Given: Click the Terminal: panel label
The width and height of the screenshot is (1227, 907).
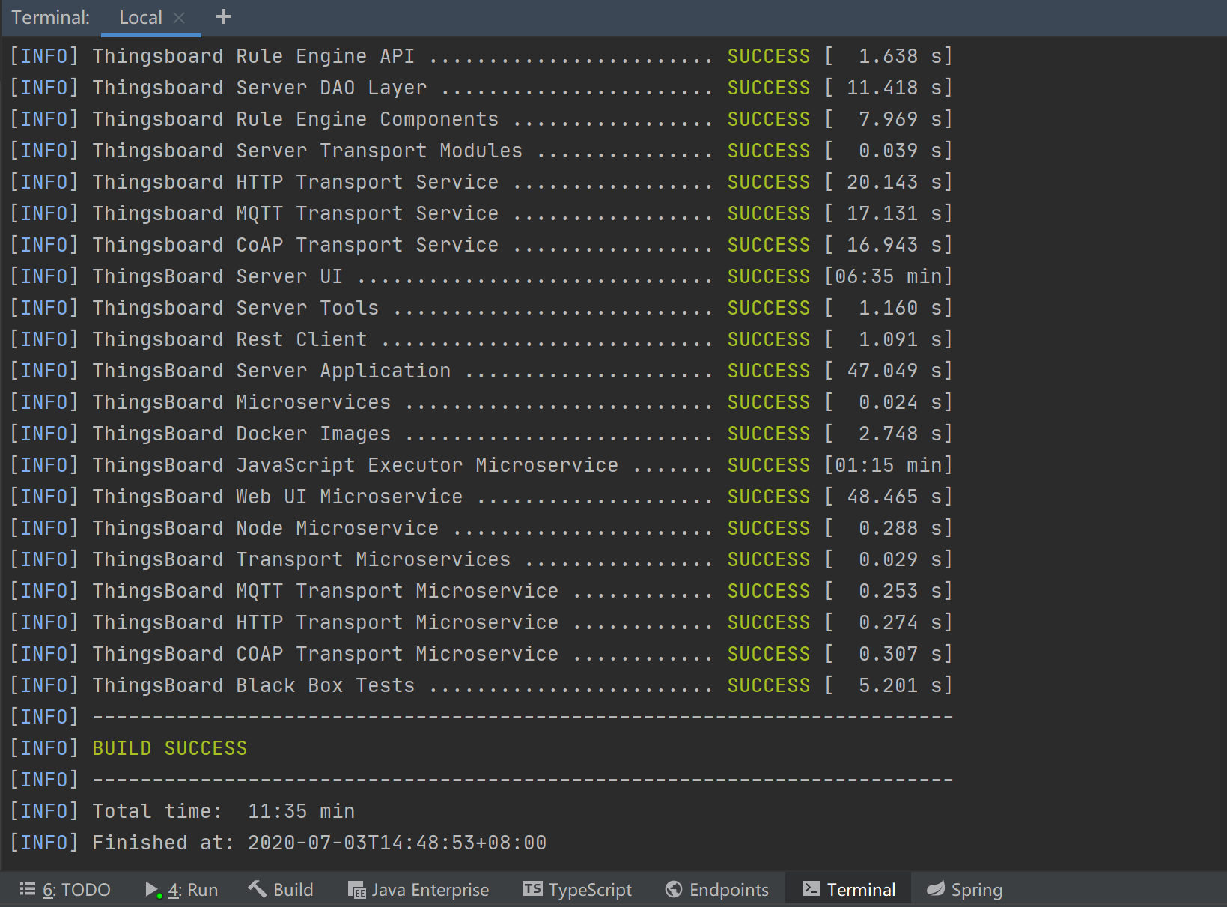Looking at the screenshot, I should point(50,18).
